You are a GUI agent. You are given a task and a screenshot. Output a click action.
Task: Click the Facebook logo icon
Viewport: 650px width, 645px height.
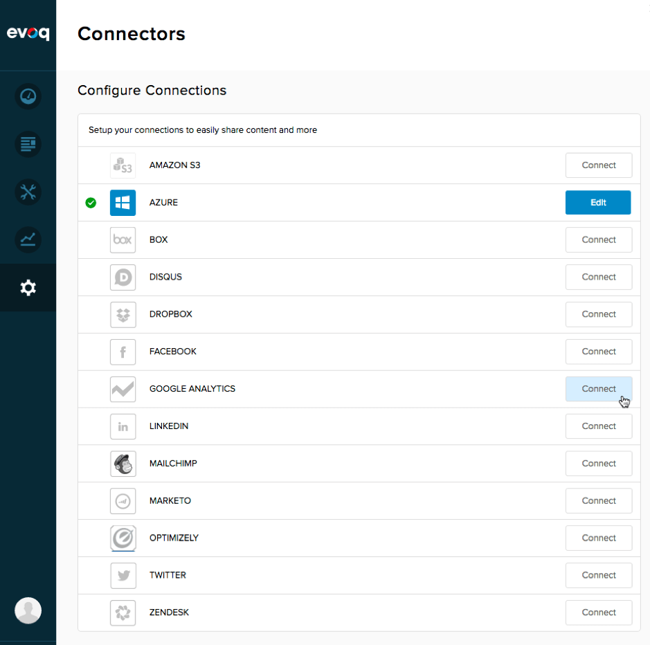point(123,352)
